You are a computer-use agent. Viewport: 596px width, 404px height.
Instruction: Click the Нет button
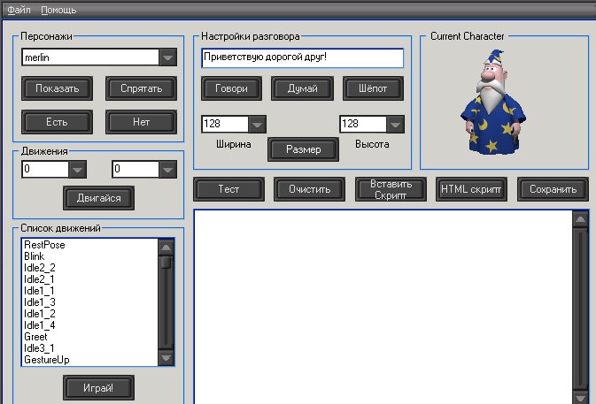[141, 122]
